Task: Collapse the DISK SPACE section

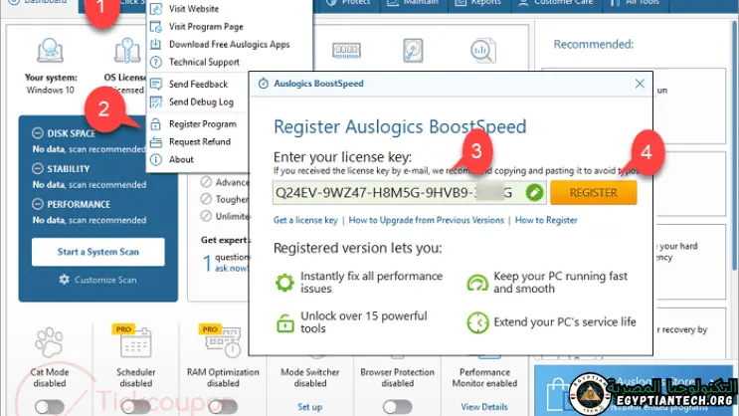Action: coord(38,133)
